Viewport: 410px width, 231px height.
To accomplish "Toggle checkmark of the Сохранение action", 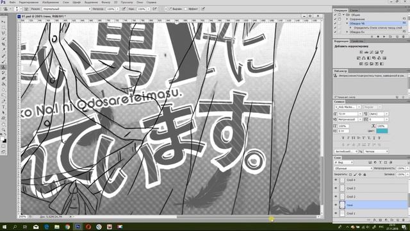I will click(x=335, y=19).
